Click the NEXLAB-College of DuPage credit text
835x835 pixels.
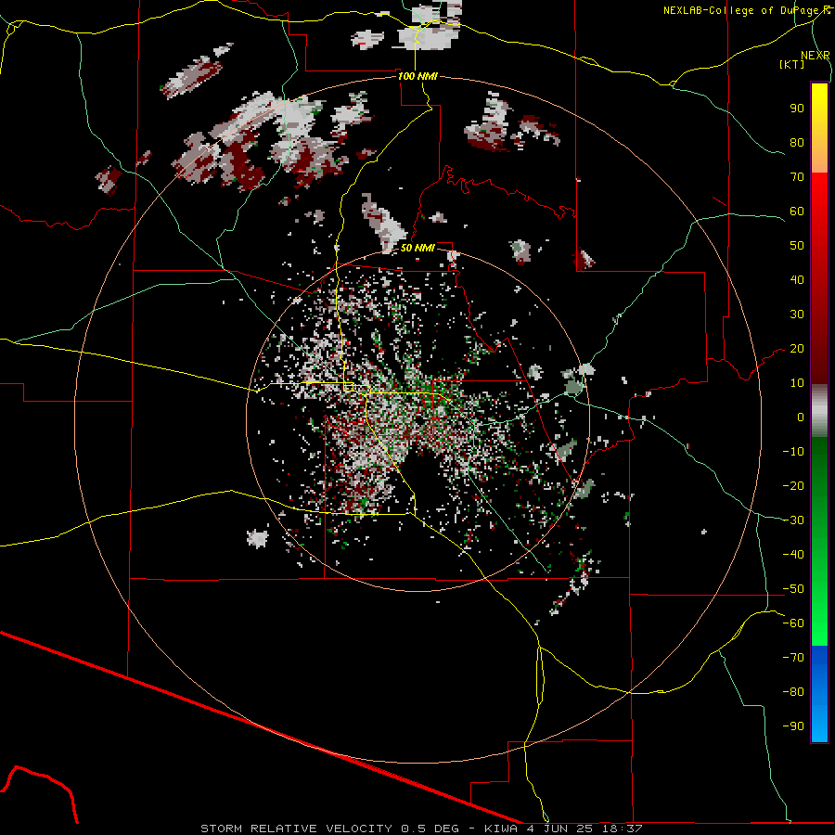tap(746, 10)
